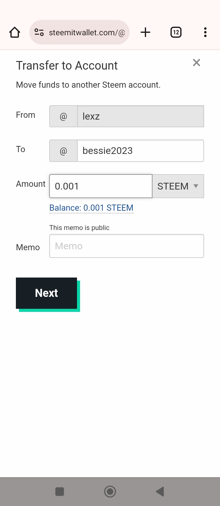Open site settings icon in address bar
Image resolution: width=220 pixels, height=506 pixels.
coord(39,32)
